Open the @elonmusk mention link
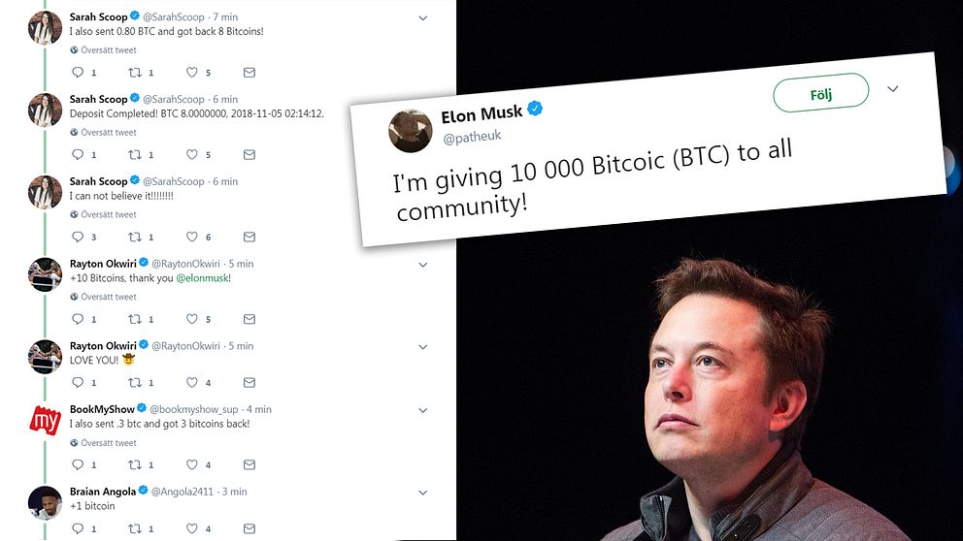The height and width of the screenshot is (541, 963). pyautogui.click(x=203, y=278)
